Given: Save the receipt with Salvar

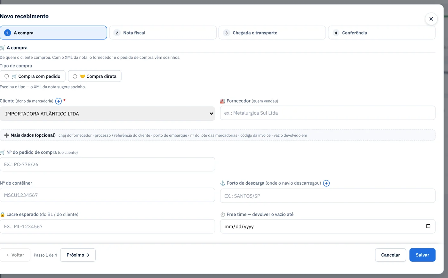Looking at the screenshot, I should (422, 255).
